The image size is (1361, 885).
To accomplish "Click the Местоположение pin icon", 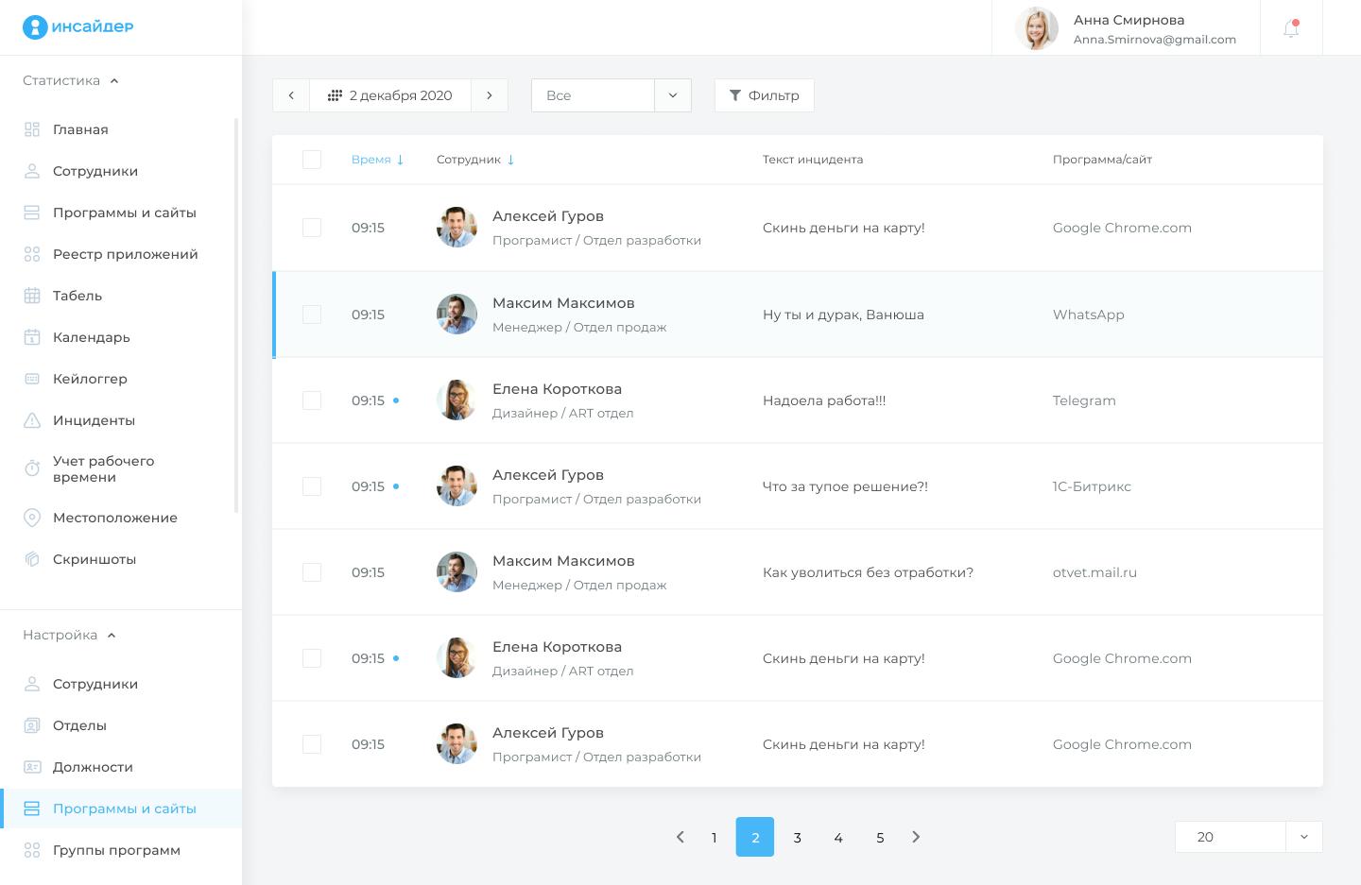I will tap(32, 518).
